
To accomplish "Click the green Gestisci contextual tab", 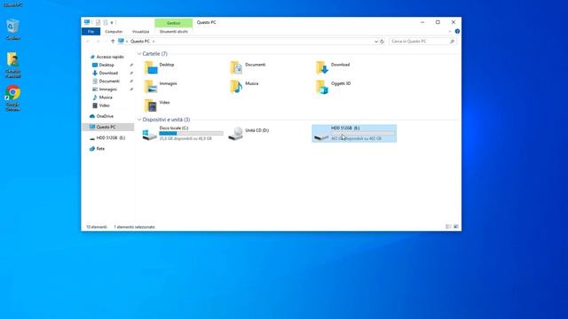I will click(174, 23).
